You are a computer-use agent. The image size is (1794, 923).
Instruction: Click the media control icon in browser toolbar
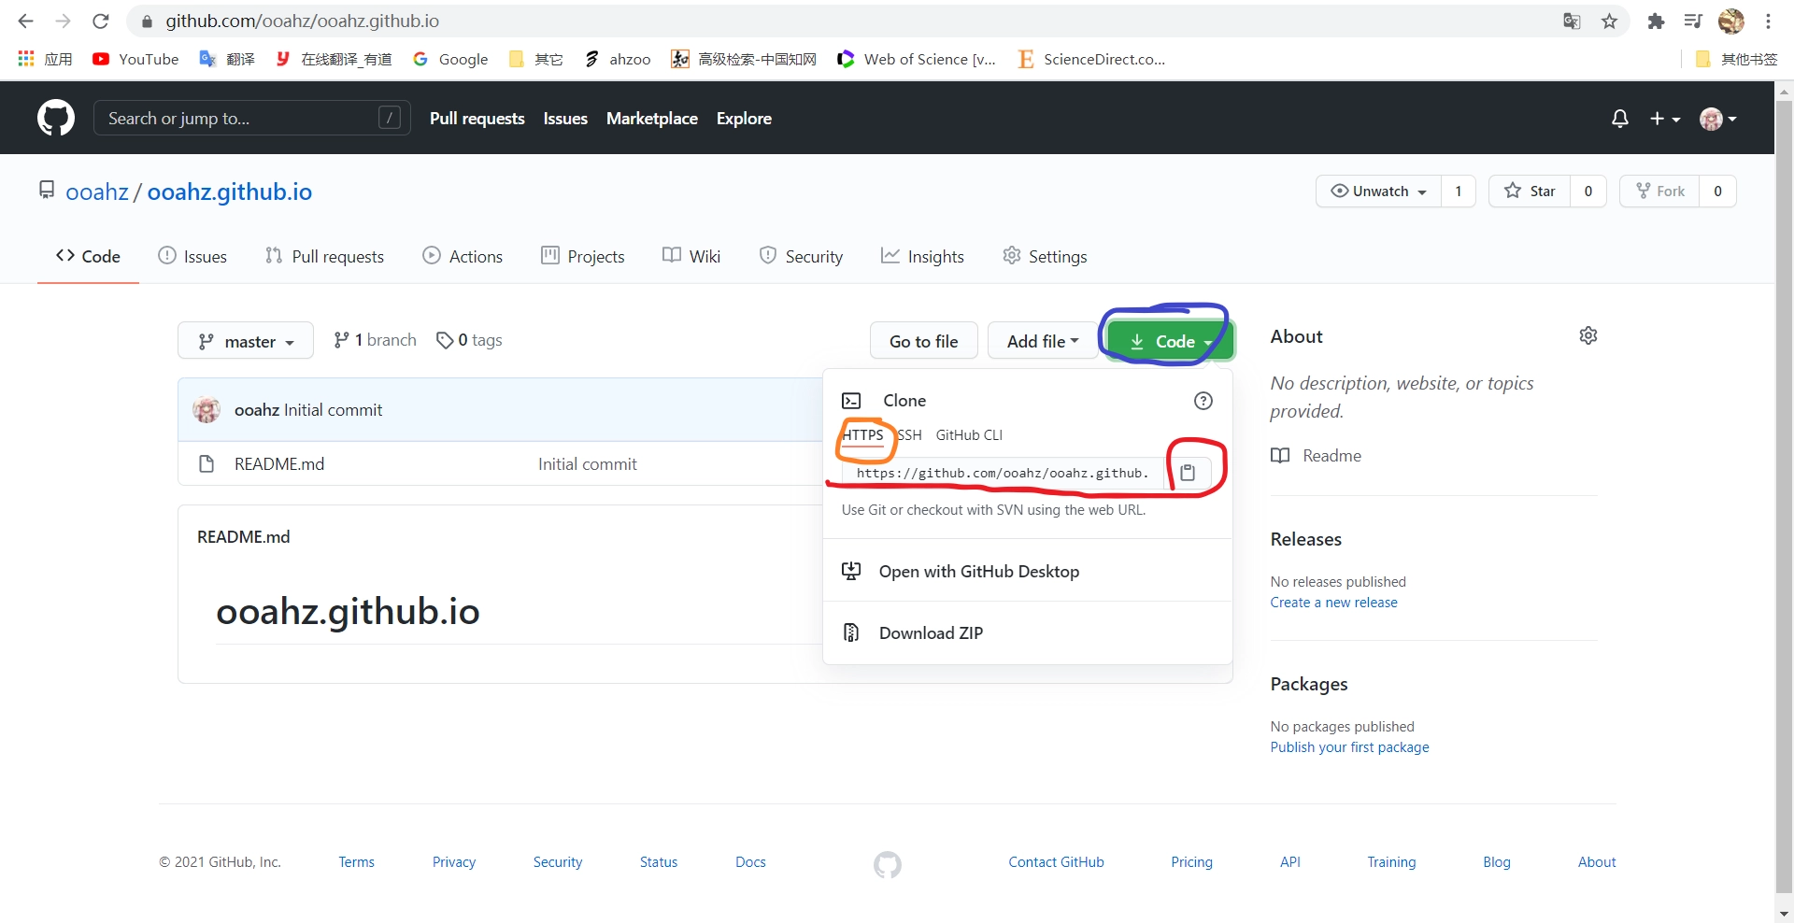[1693, 21]
